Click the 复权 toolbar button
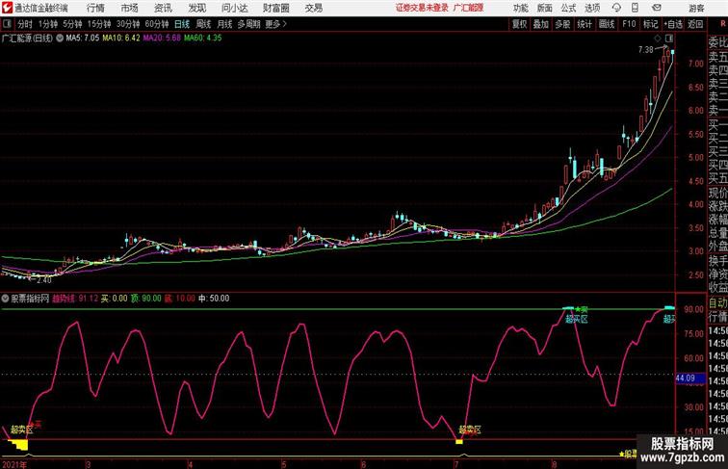Screen dimensions: 728x469 point(519,24)
